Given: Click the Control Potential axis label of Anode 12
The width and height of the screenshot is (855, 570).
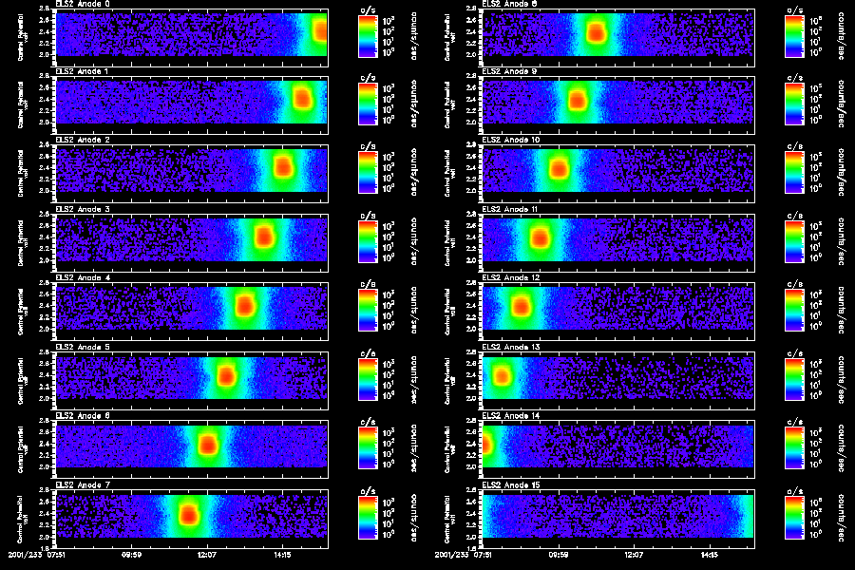Looking at the screenshot, I should coord(449,312).
